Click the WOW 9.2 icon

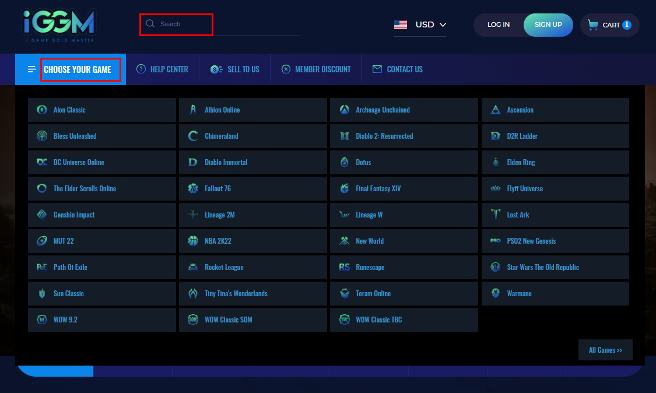tap(42, 320)
